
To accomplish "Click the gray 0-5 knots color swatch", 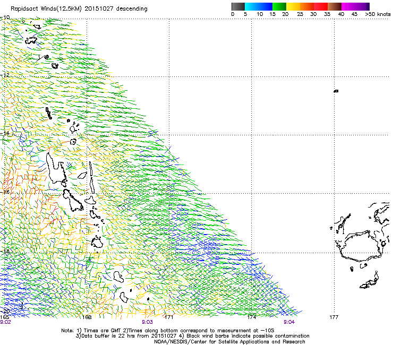I will pyautogui.click(x=238, y=6).
